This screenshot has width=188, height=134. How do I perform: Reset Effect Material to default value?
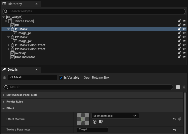tap(174, 119)
